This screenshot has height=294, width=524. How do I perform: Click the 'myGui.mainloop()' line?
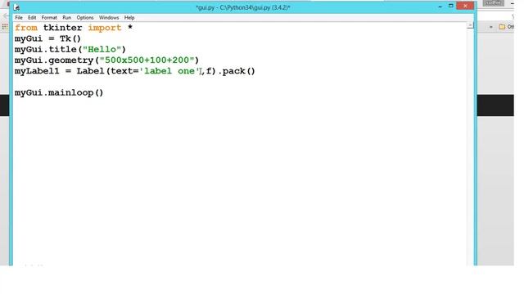[x=59, y=92]
